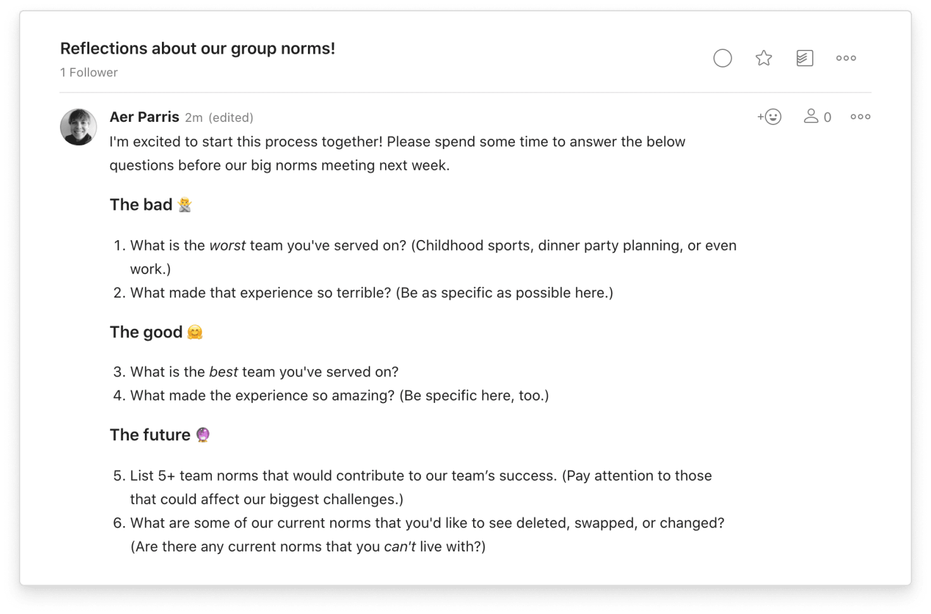
Task: Click the seen count '0' next to the person icon
Action: 828,116
